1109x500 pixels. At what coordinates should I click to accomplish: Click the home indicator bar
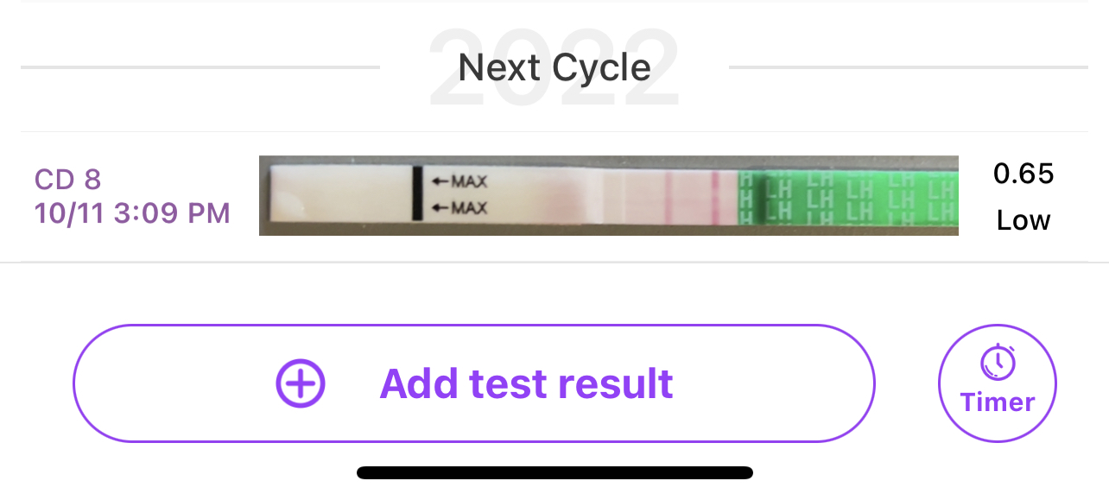pos(554,472)
